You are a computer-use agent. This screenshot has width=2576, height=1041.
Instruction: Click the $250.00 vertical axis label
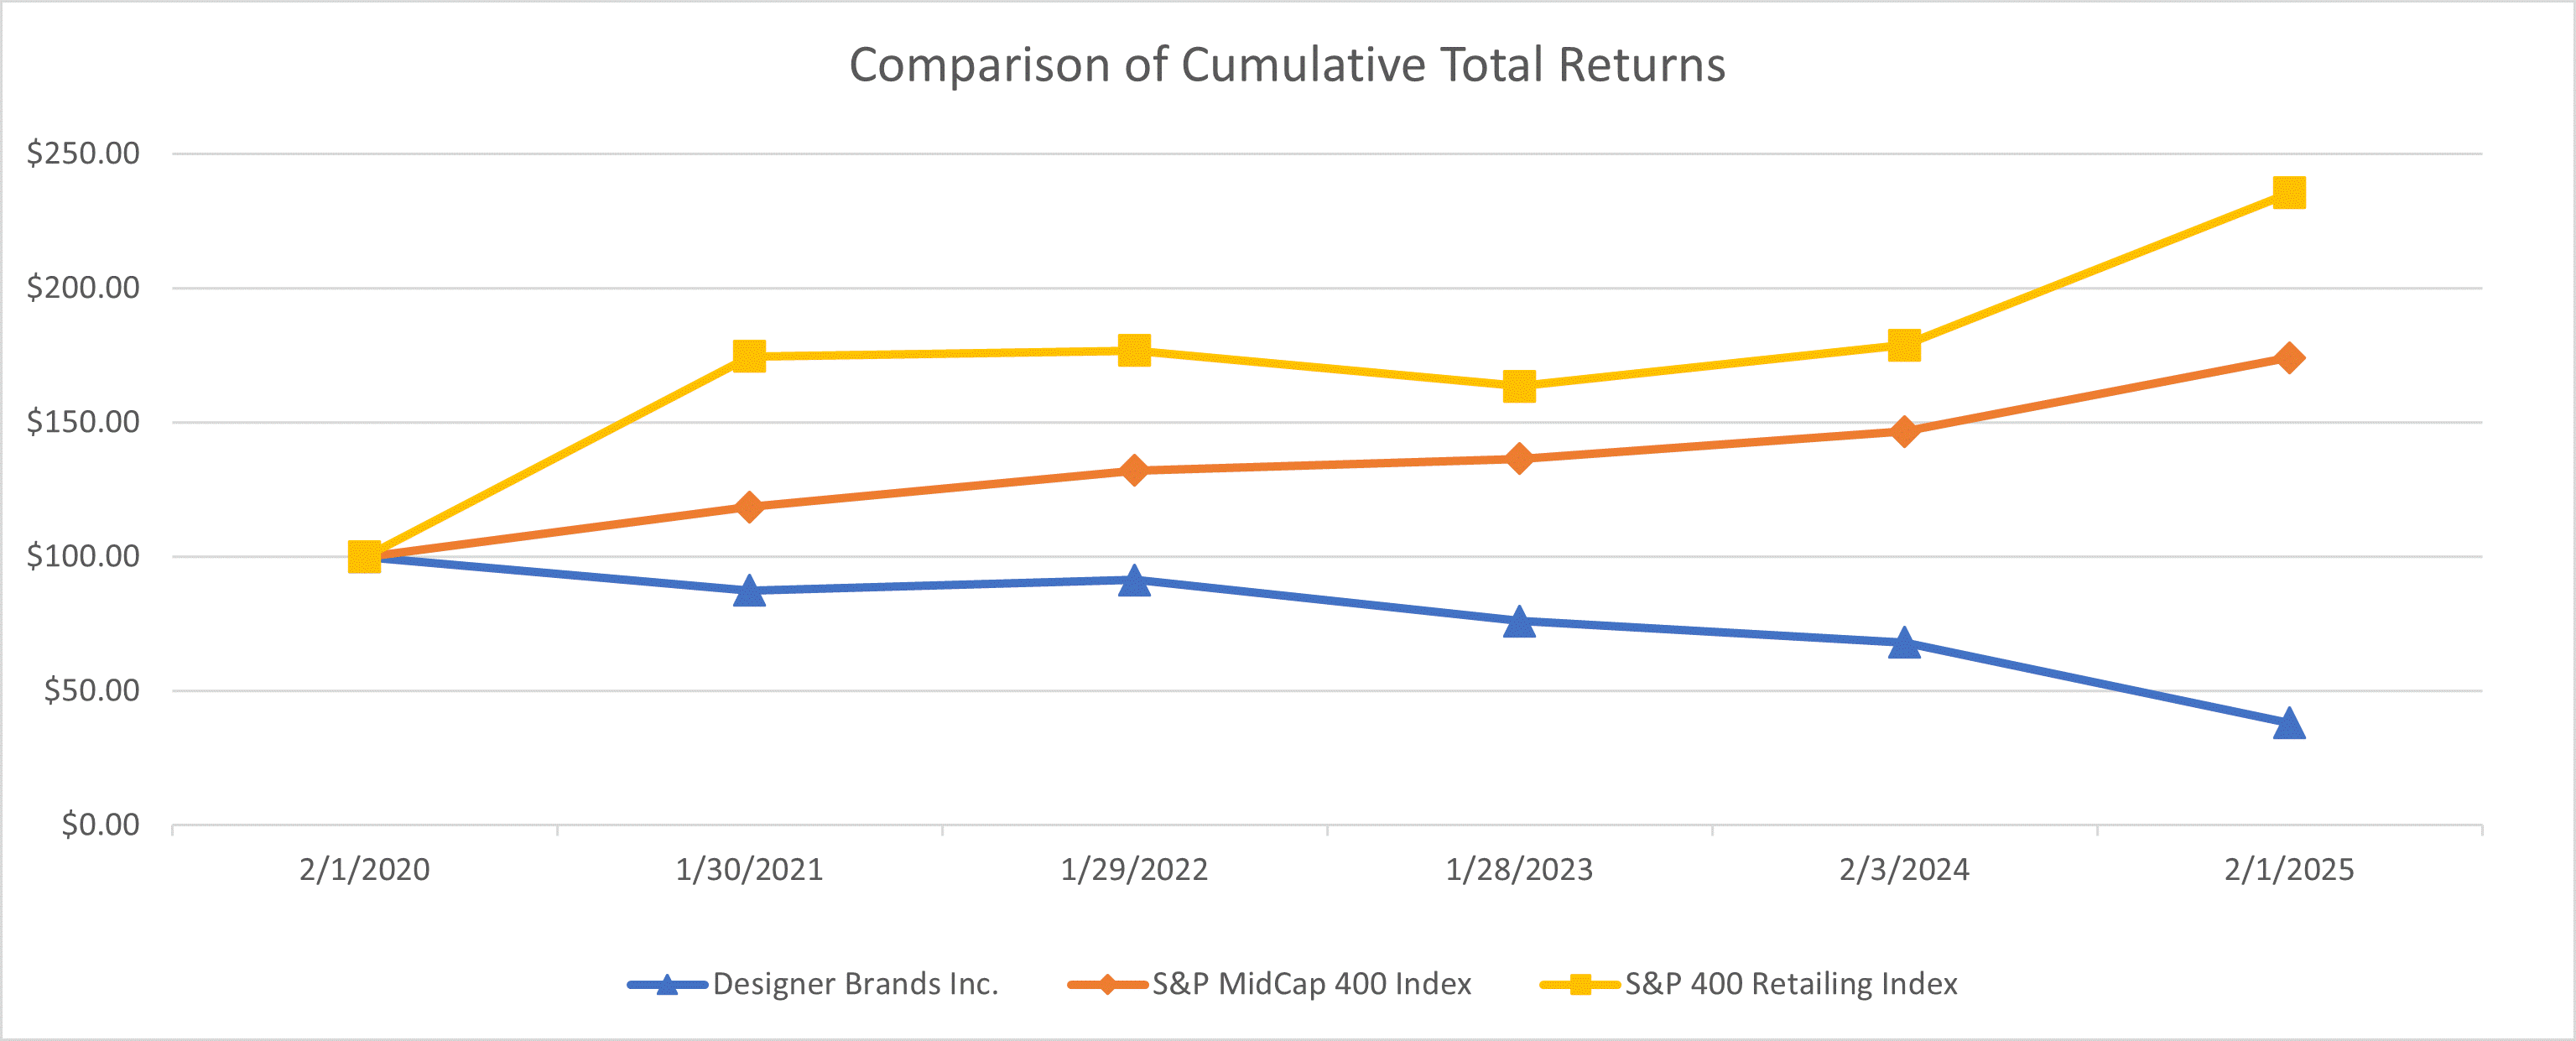coord(83,153)
